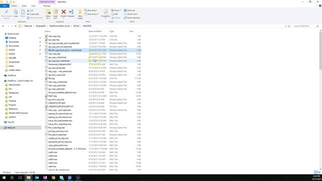
Task: Switch to the Share ribbon tab
Action: 24,6
